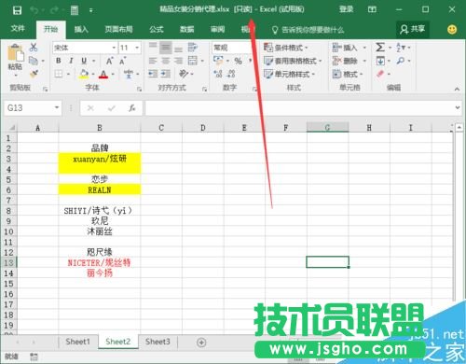Click the Copy icon in clipboard group
This screenshot has width=466, height=364.
click(34, 61)
